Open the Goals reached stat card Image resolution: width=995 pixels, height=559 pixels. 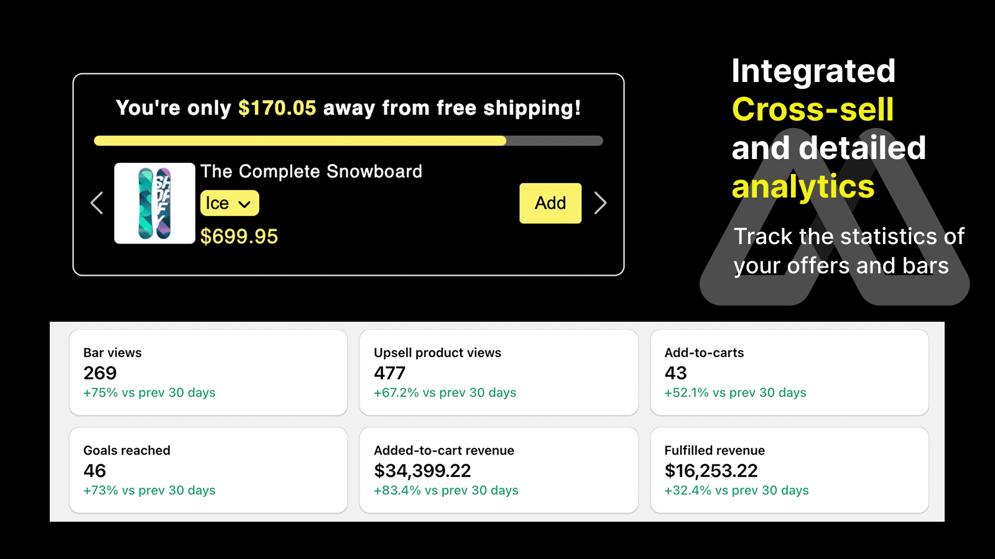click(208, 470)
